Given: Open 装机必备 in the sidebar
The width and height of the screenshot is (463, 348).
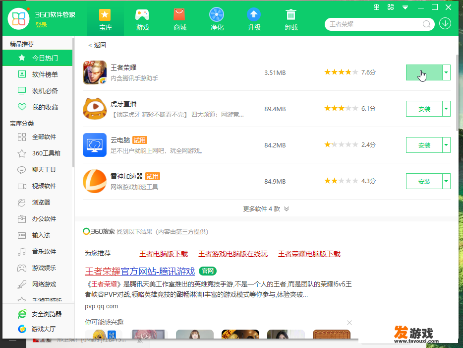Looking at the screenshot, I should click(x=38, y=91).
